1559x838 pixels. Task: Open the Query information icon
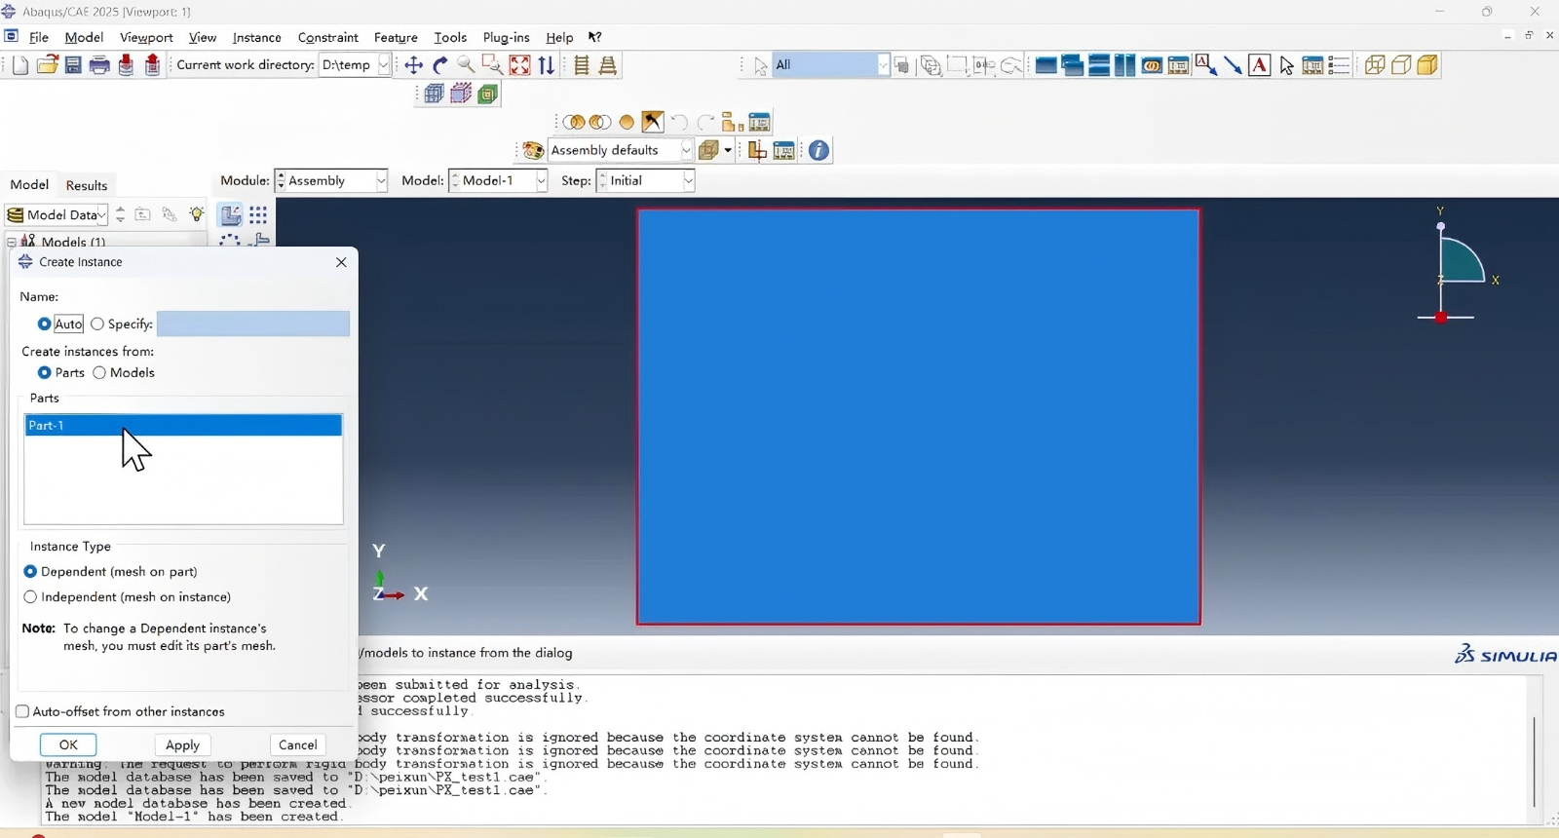pyautogui.click(x=819, y=150)
